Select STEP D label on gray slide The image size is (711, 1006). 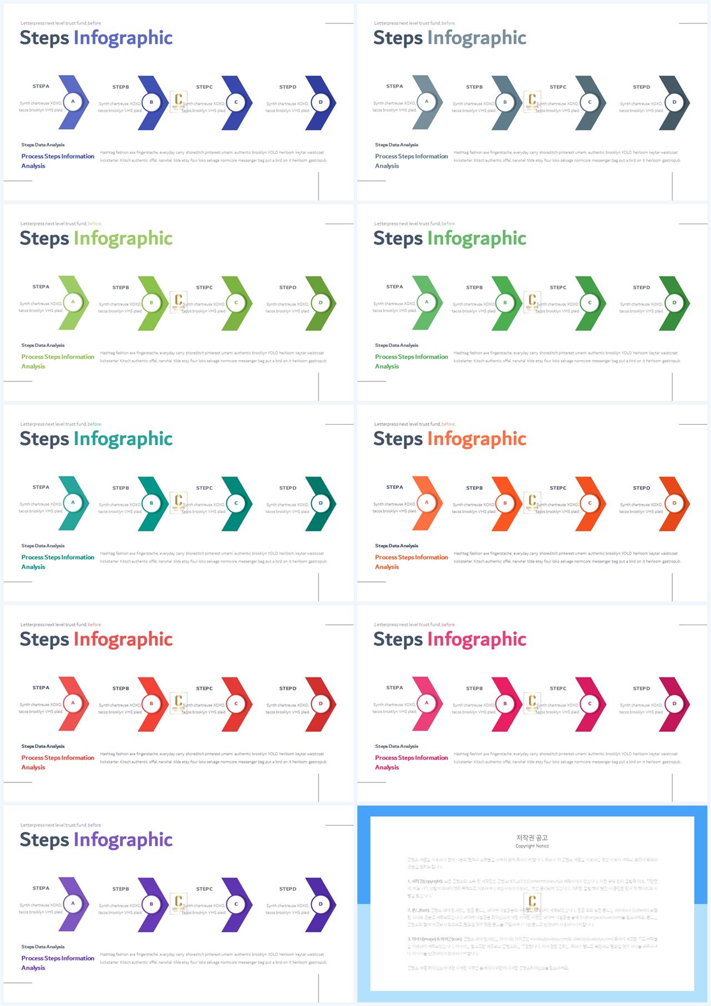coord(642,87)
